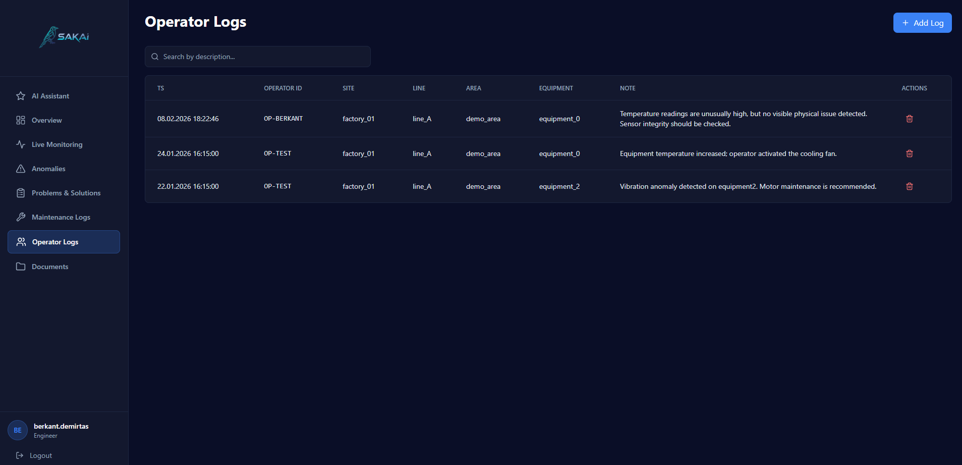The width and height of the screenshot is (962, 465).
Task: Open Problems & Solutions section
Action: click(x=66, y=193)
